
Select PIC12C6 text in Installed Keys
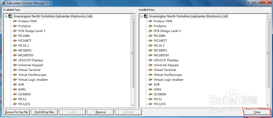[159, 104]
